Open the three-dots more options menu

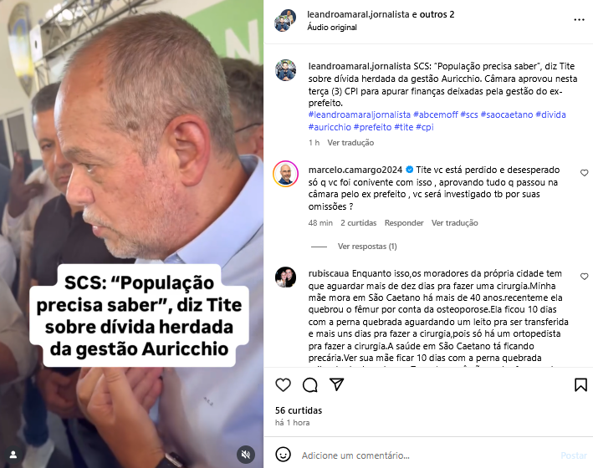click(579, 20)
